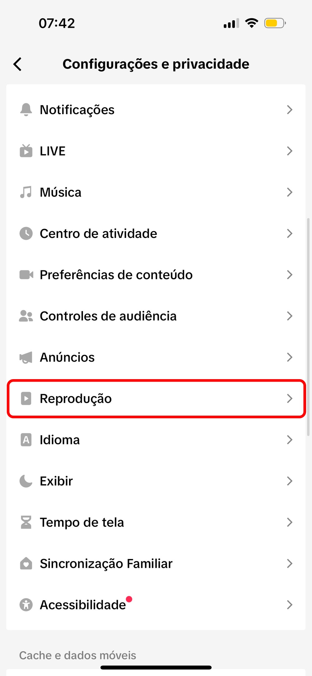The width and height of the screenshot is (312, 676).
Task: Tap the LIVE TV icon
Action: 26,151
